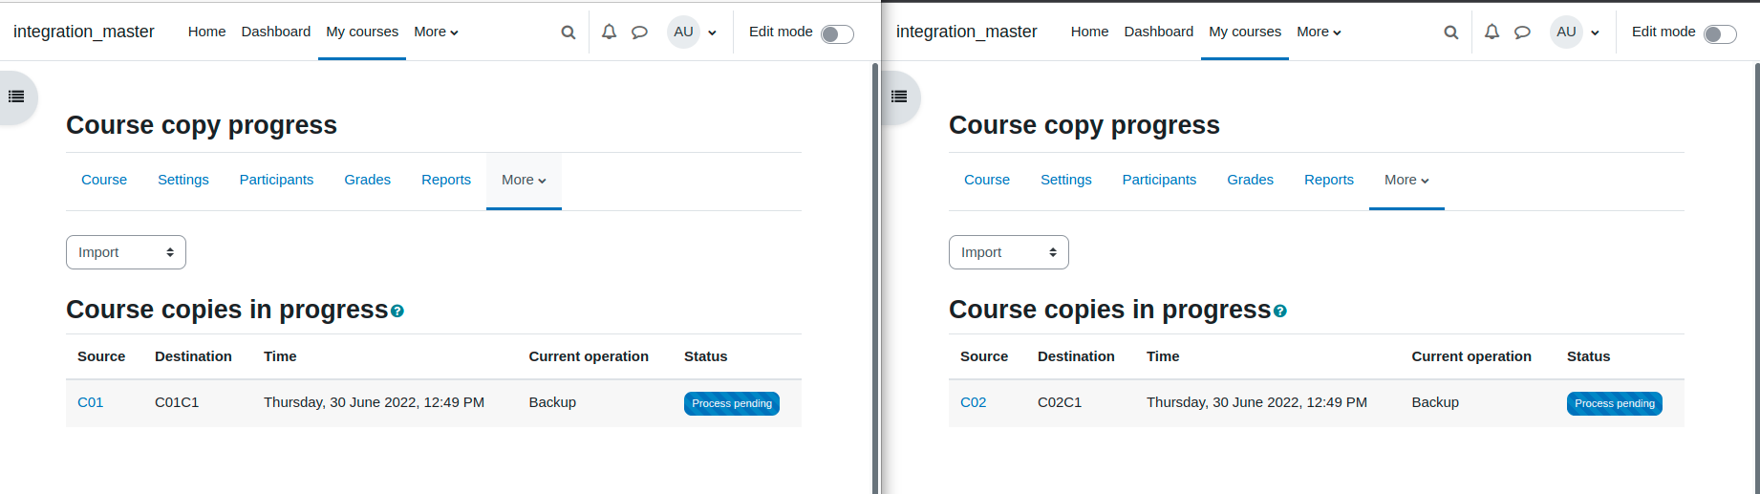
Task: Open notifications bell in the left window
Action: (x=609, y=32)
